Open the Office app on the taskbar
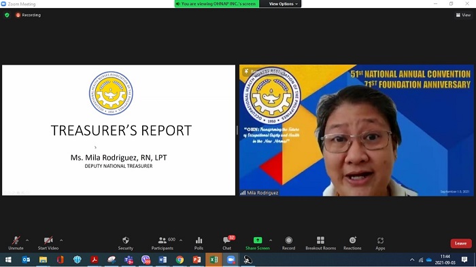 [60, 260]
